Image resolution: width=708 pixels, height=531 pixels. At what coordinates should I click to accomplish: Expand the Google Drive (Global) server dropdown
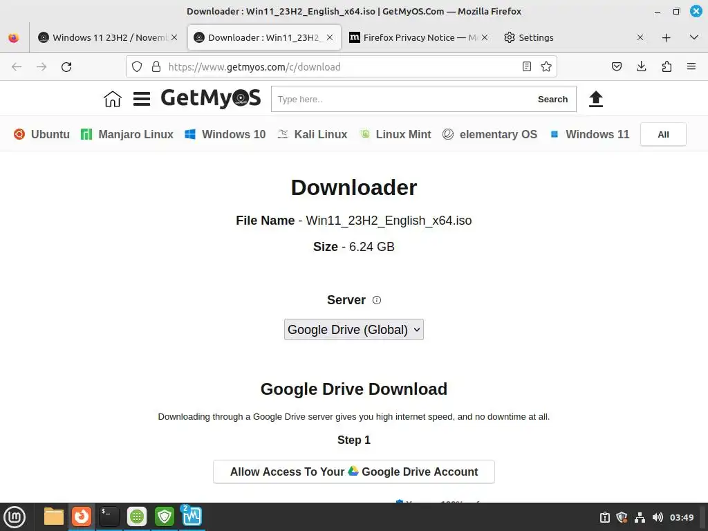(353, 330)
